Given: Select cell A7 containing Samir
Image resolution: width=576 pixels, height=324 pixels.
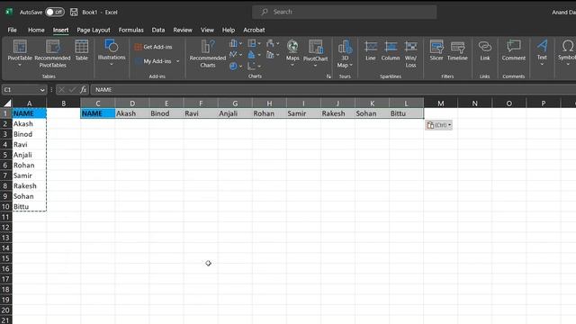Looking at the screenshot, I should 29,175.
